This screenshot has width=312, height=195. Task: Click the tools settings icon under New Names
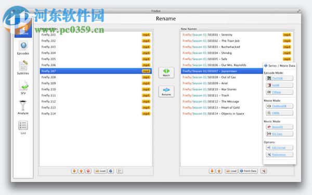(264, 171)
